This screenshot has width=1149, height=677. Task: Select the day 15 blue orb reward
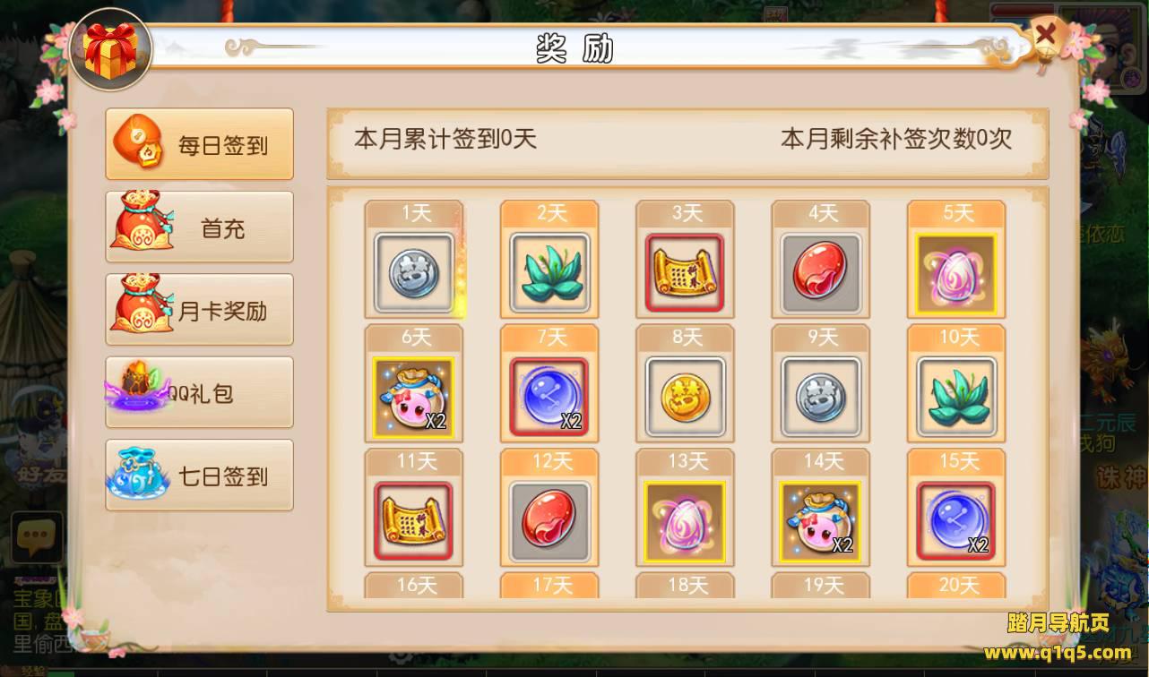pos(956,521)
